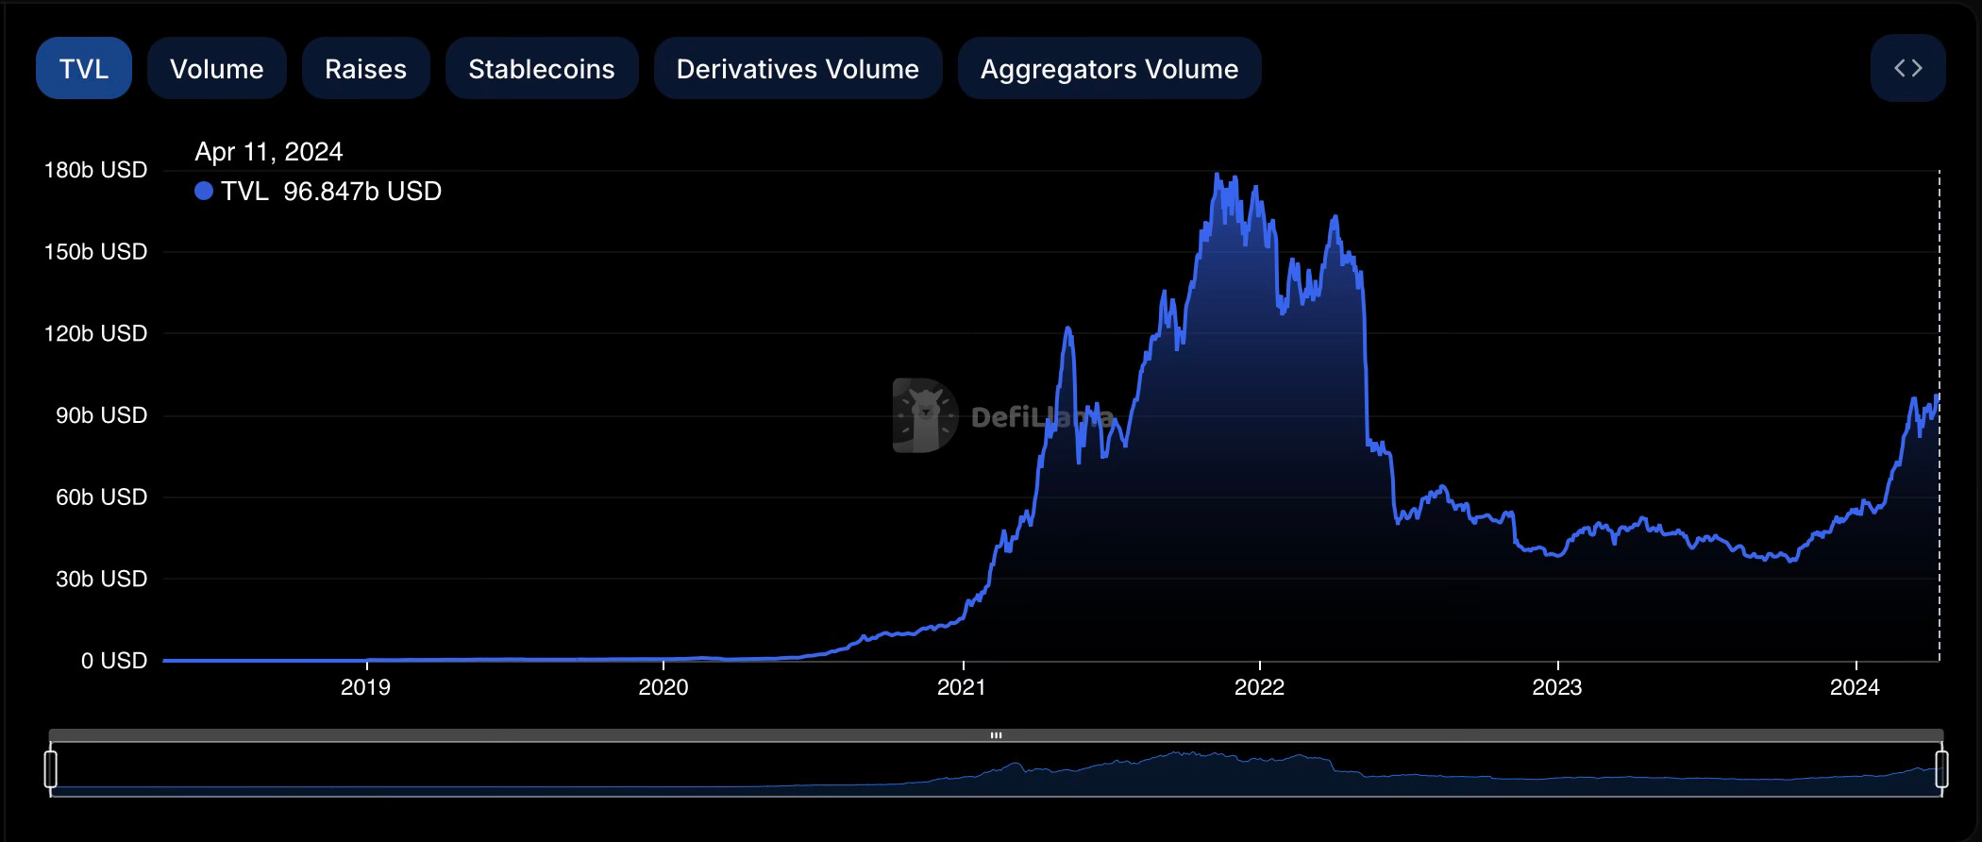
Task: Click the 2020 x-axis label
Action: (663, 687)
